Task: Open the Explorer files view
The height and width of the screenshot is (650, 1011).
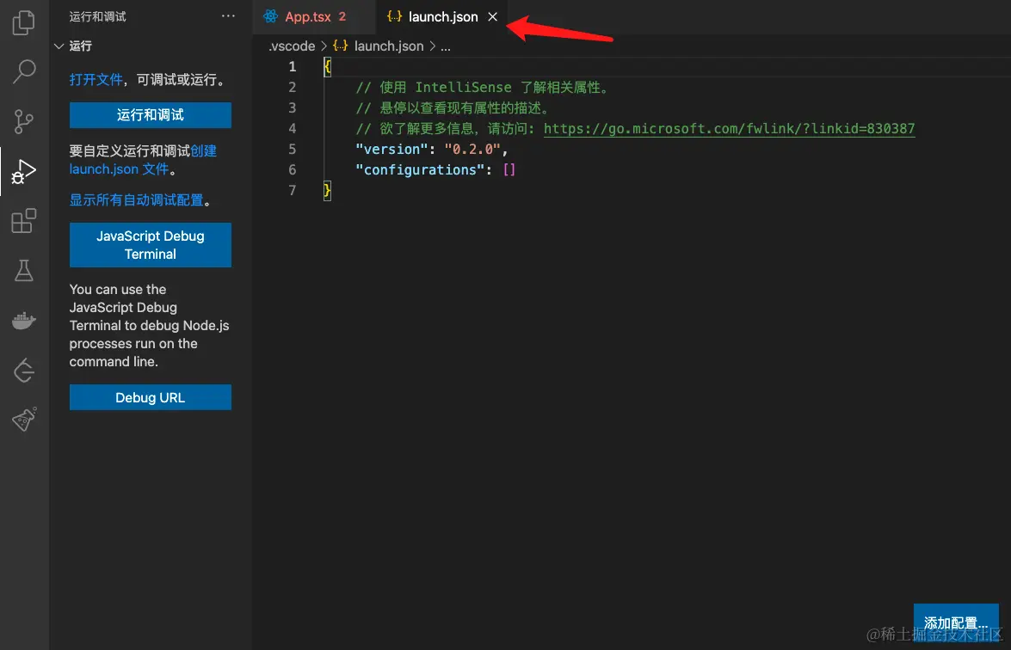Action: point(24,22)
